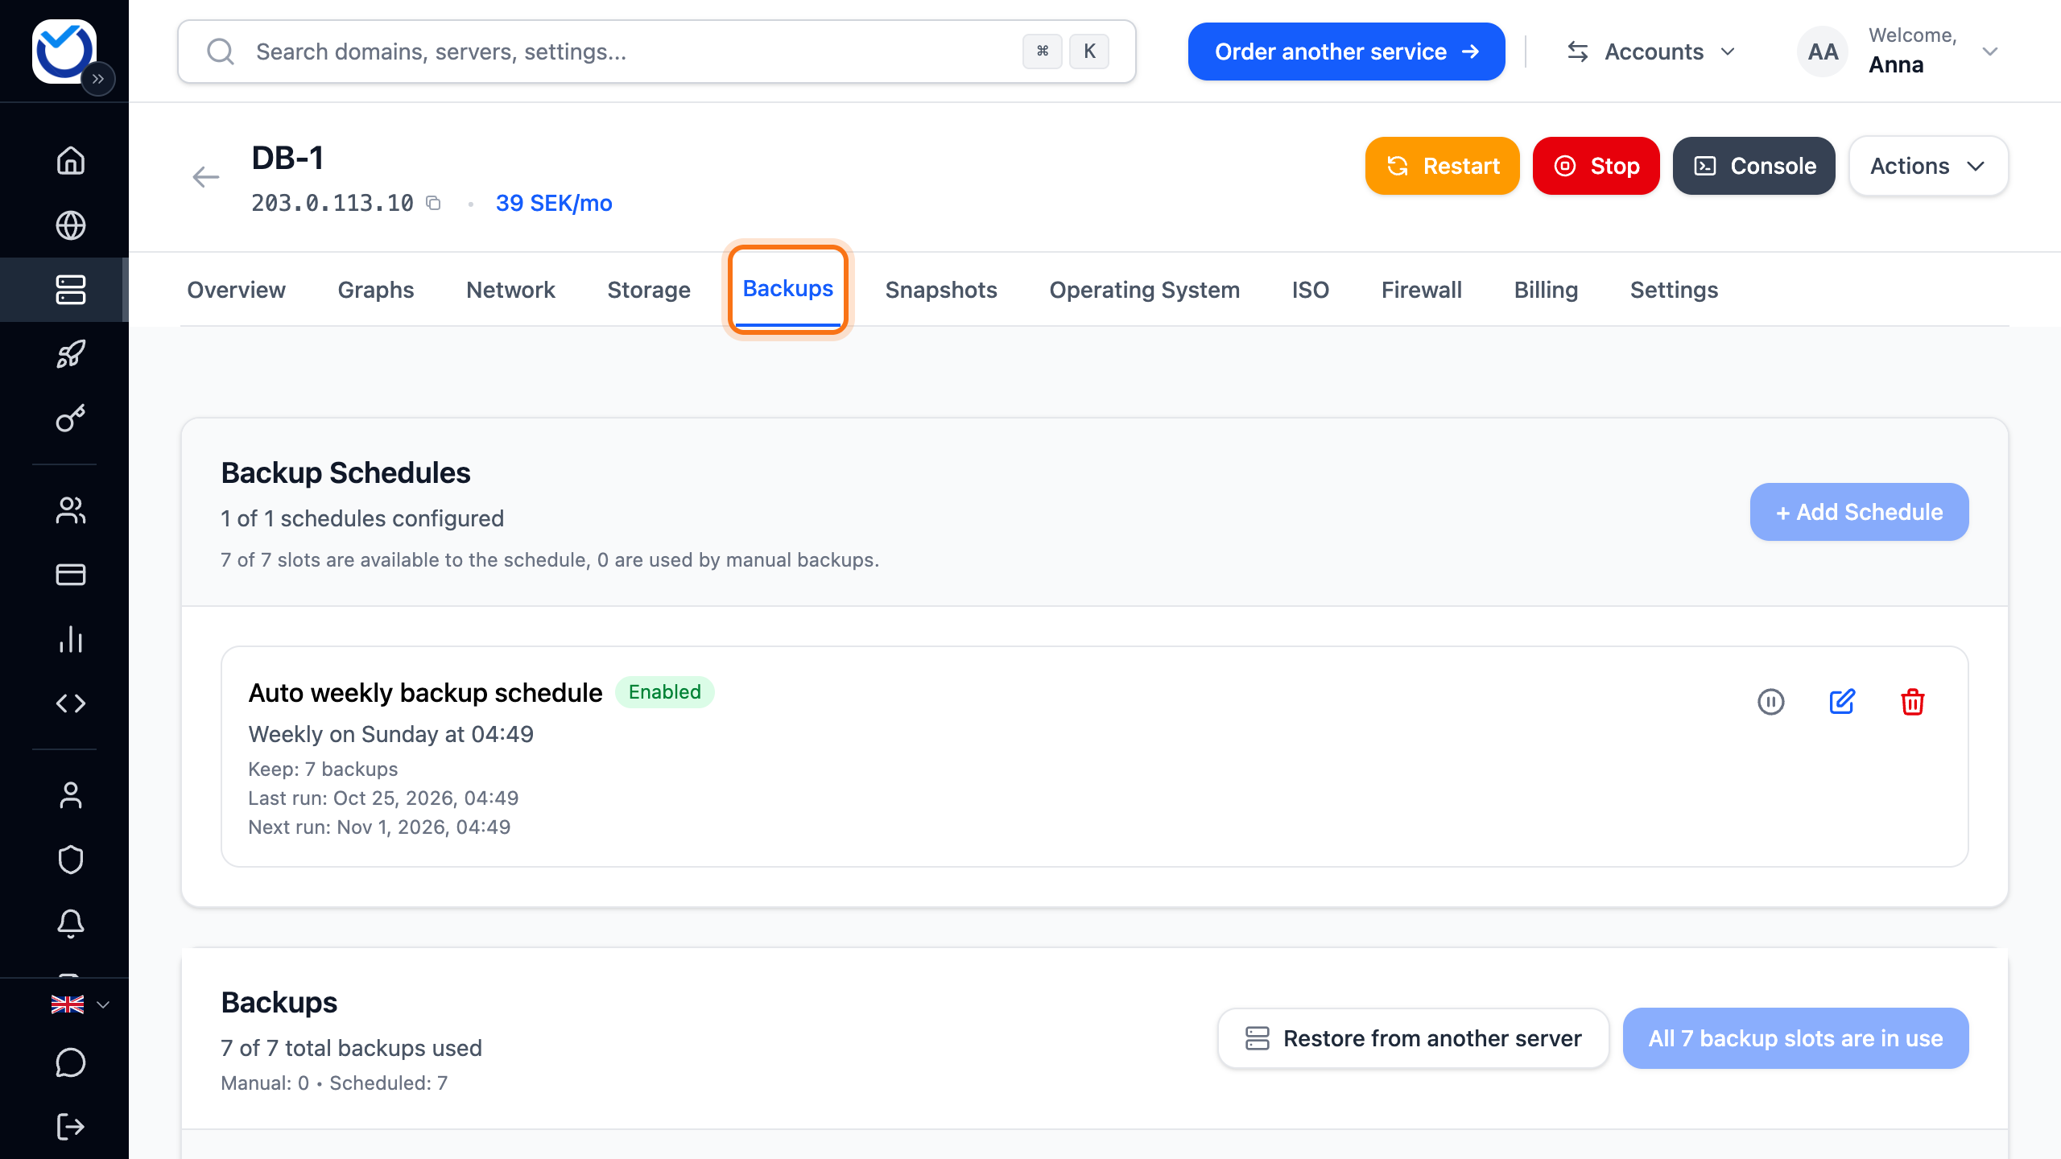Switch to the Snapshots tab

941,290
